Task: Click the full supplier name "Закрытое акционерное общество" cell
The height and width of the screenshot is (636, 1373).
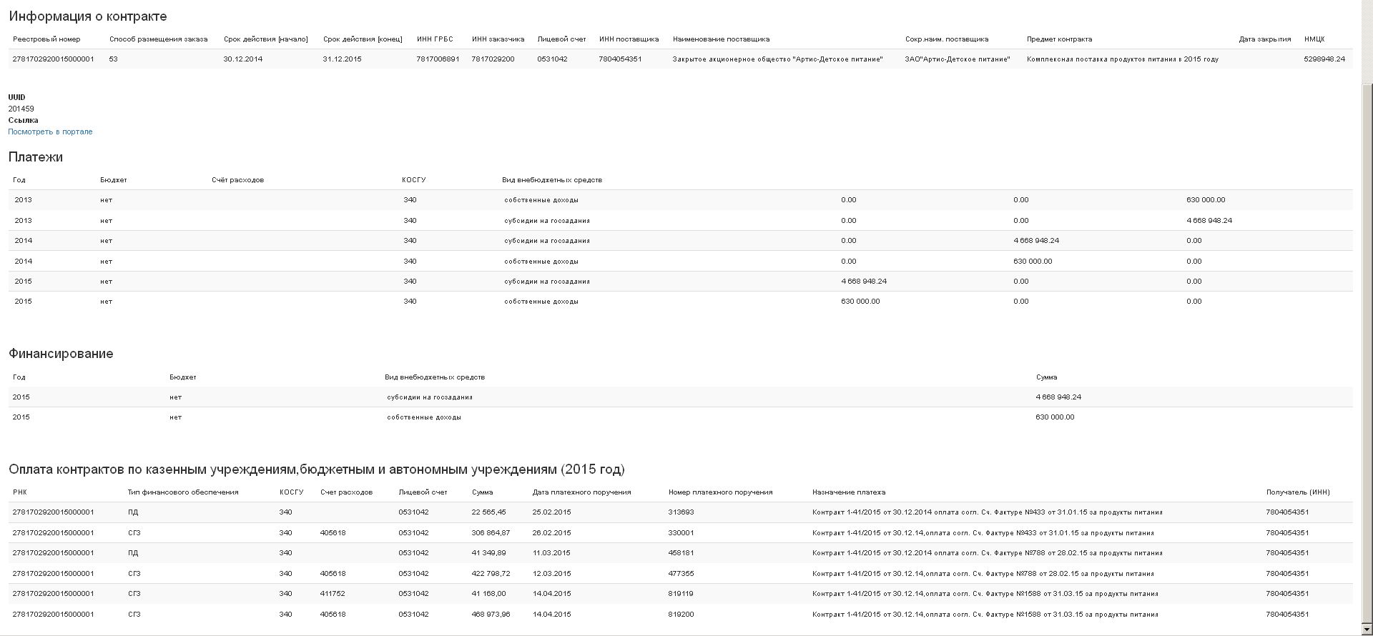Action: coord(777,59)
